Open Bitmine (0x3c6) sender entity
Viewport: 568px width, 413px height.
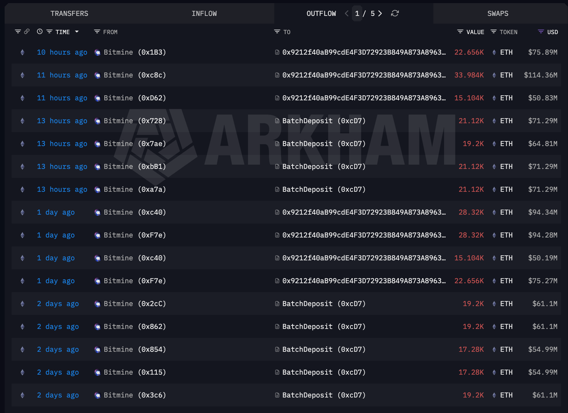tap(135, 395)
